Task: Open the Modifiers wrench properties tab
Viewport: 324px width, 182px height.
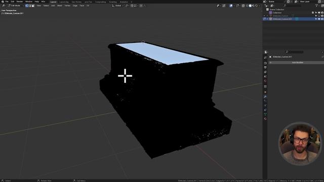Action: [x=265, y=97]
